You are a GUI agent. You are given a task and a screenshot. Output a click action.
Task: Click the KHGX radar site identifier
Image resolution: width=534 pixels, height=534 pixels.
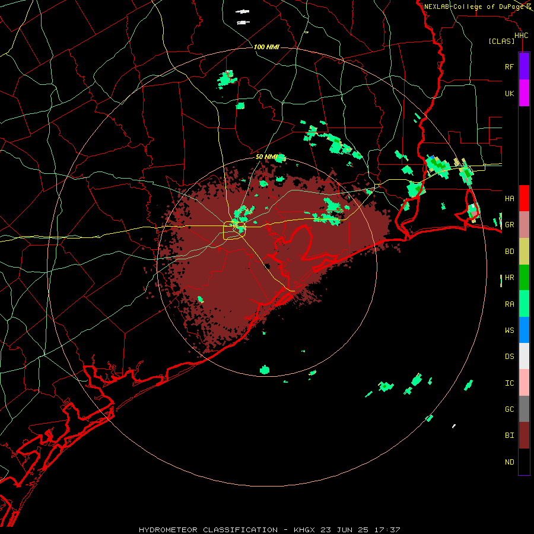coord(304,530)
